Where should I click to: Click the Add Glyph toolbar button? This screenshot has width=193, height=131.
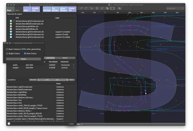(x=47, y=9)
